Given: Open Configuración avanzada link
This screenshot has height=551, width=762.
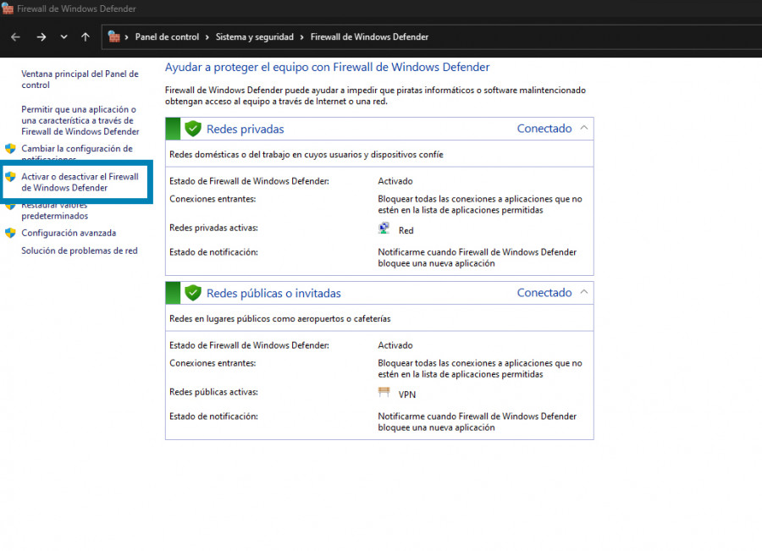Looking at the screenshot, I should [69, 233].
